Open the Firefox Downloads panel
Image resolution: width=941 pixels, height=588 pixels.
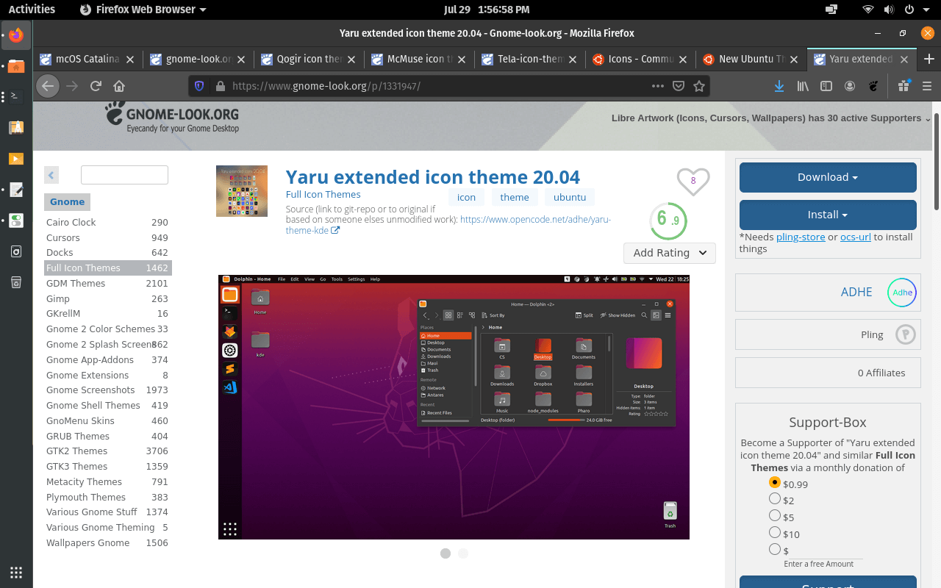(x=779, y=86)
